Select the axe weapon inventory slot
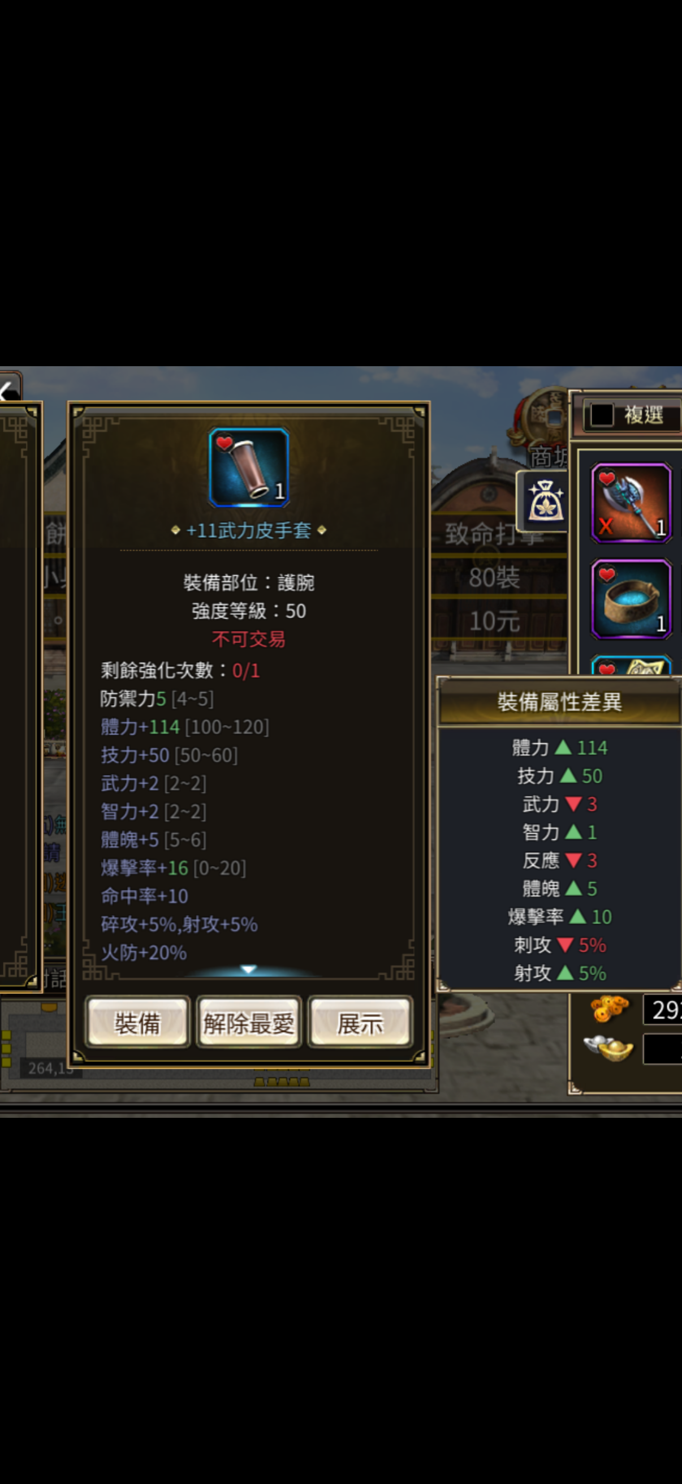The width and height of the screenshot is (682, 1484). click(631, 503)
